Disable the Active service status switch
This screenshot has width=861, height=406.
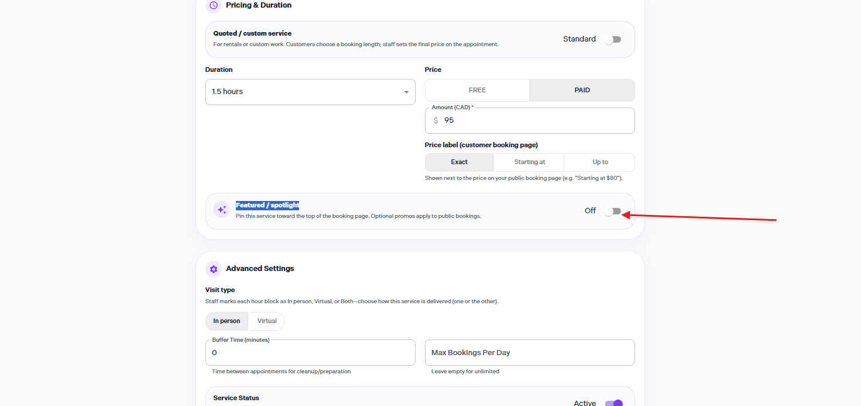(614, 403)
